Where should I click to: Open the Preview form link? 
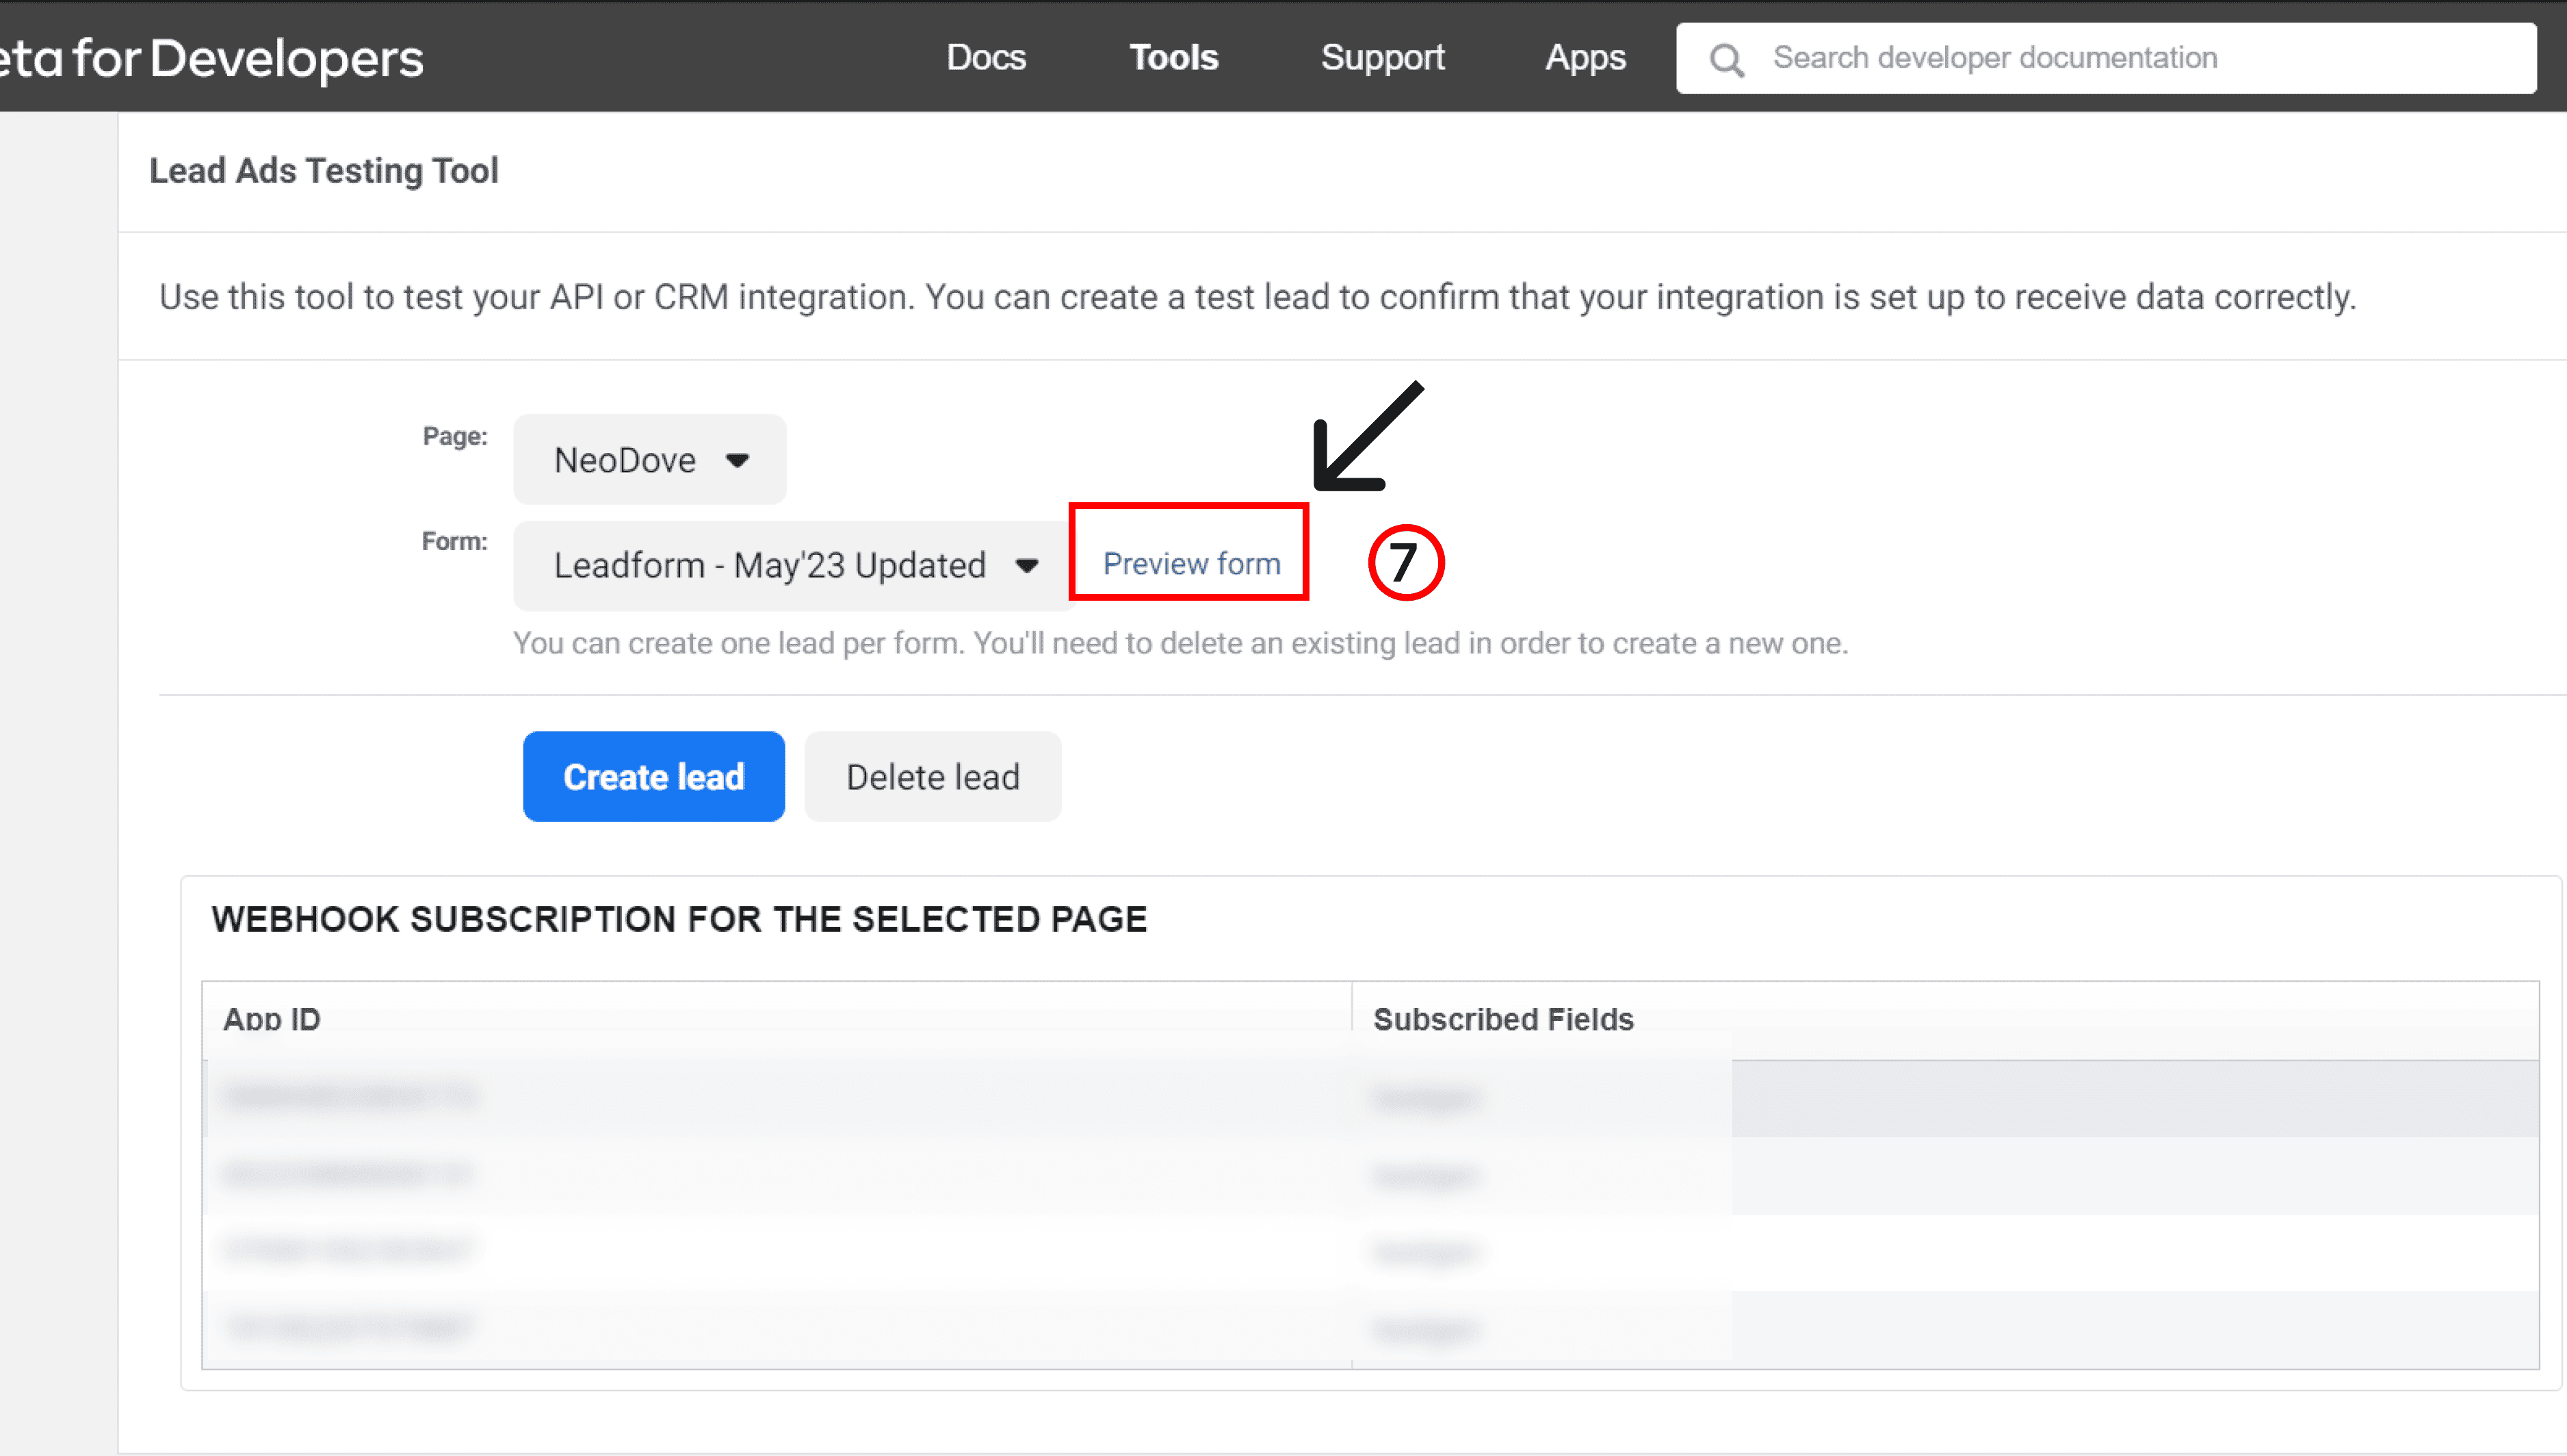tap(1190, 563)
